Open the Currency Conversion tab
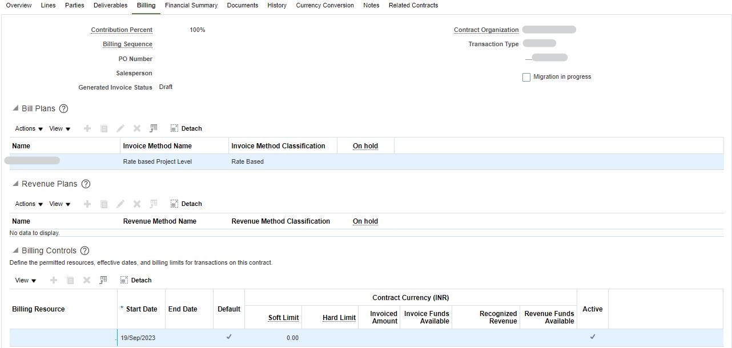Image resolution: width=732 pixels, height=348 pixels. (x=324, y=5)
